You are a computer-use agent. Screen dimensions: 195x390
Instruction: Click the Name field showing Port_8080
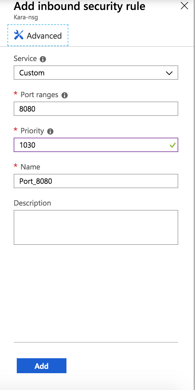[96, 181]
